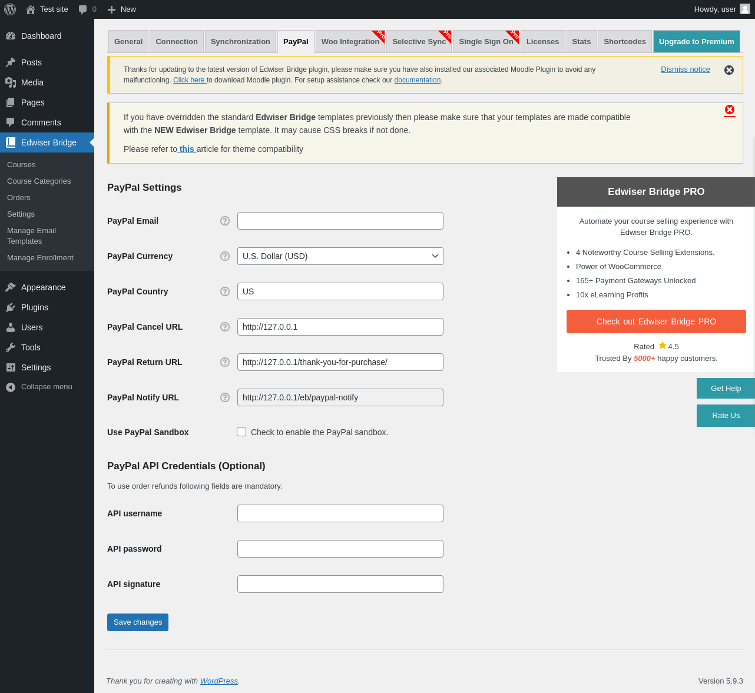This screenshot has width=755, height=693.
Task: Open the 'Click here' Moodle plugin link
Action: pos(189,80)
